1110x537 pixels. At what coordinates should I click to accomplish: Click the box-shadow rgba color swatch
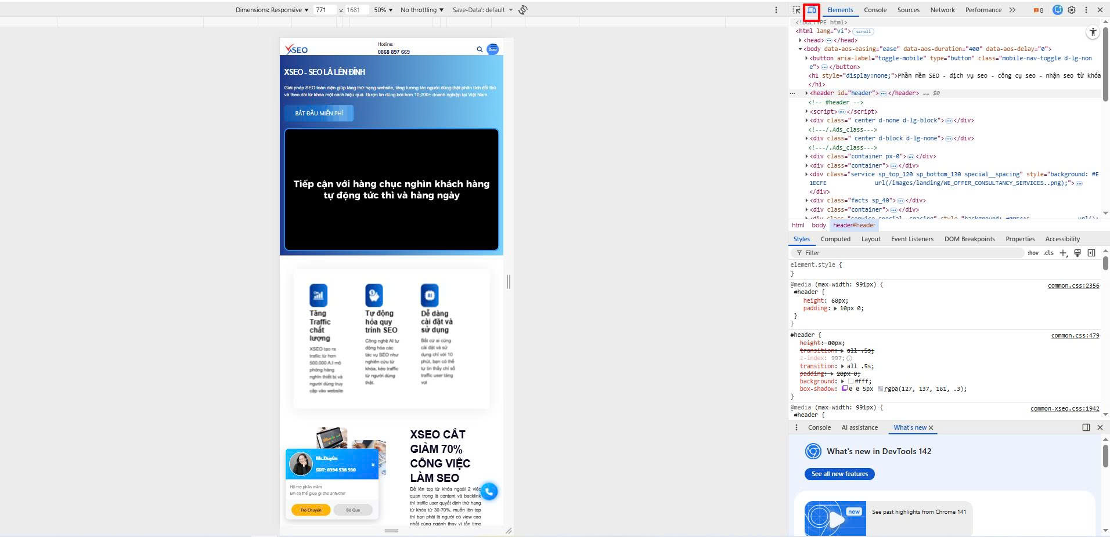[x=881, y=389]
